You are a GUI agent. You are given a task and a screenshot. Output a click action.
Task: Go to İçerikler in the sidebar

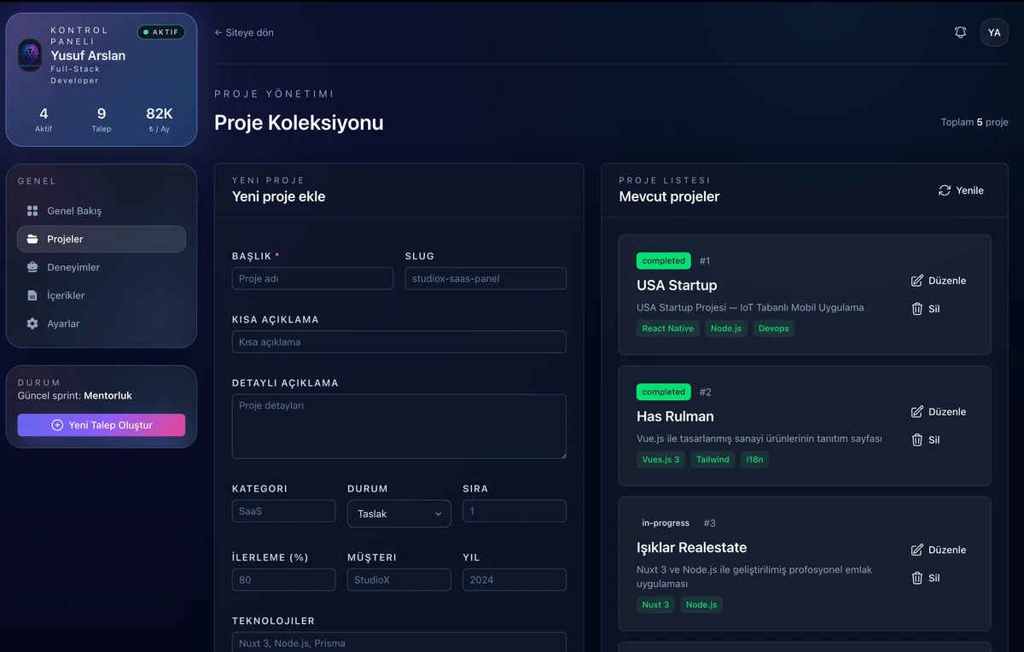(x=66, y=295)
